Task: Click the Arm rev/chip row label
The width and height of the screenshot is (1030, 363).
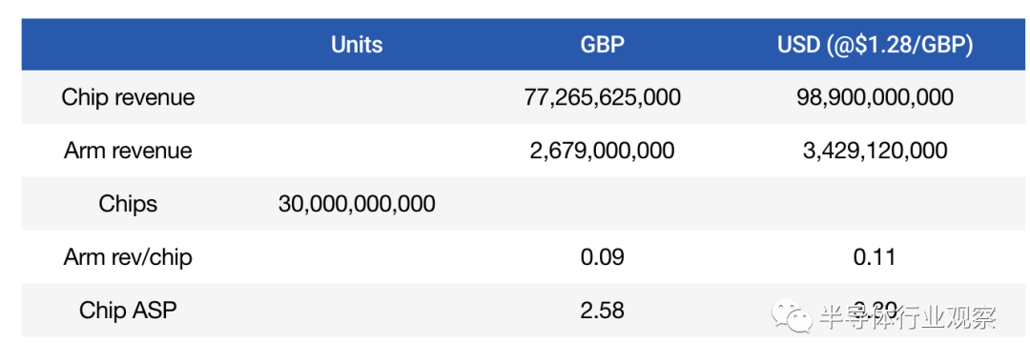Action: [x=128, y=256]
